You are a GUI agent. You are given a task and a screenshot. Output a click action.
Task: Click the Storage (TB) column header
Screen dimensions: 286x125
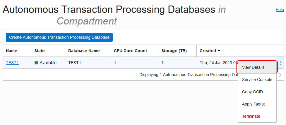coord(174,51)
